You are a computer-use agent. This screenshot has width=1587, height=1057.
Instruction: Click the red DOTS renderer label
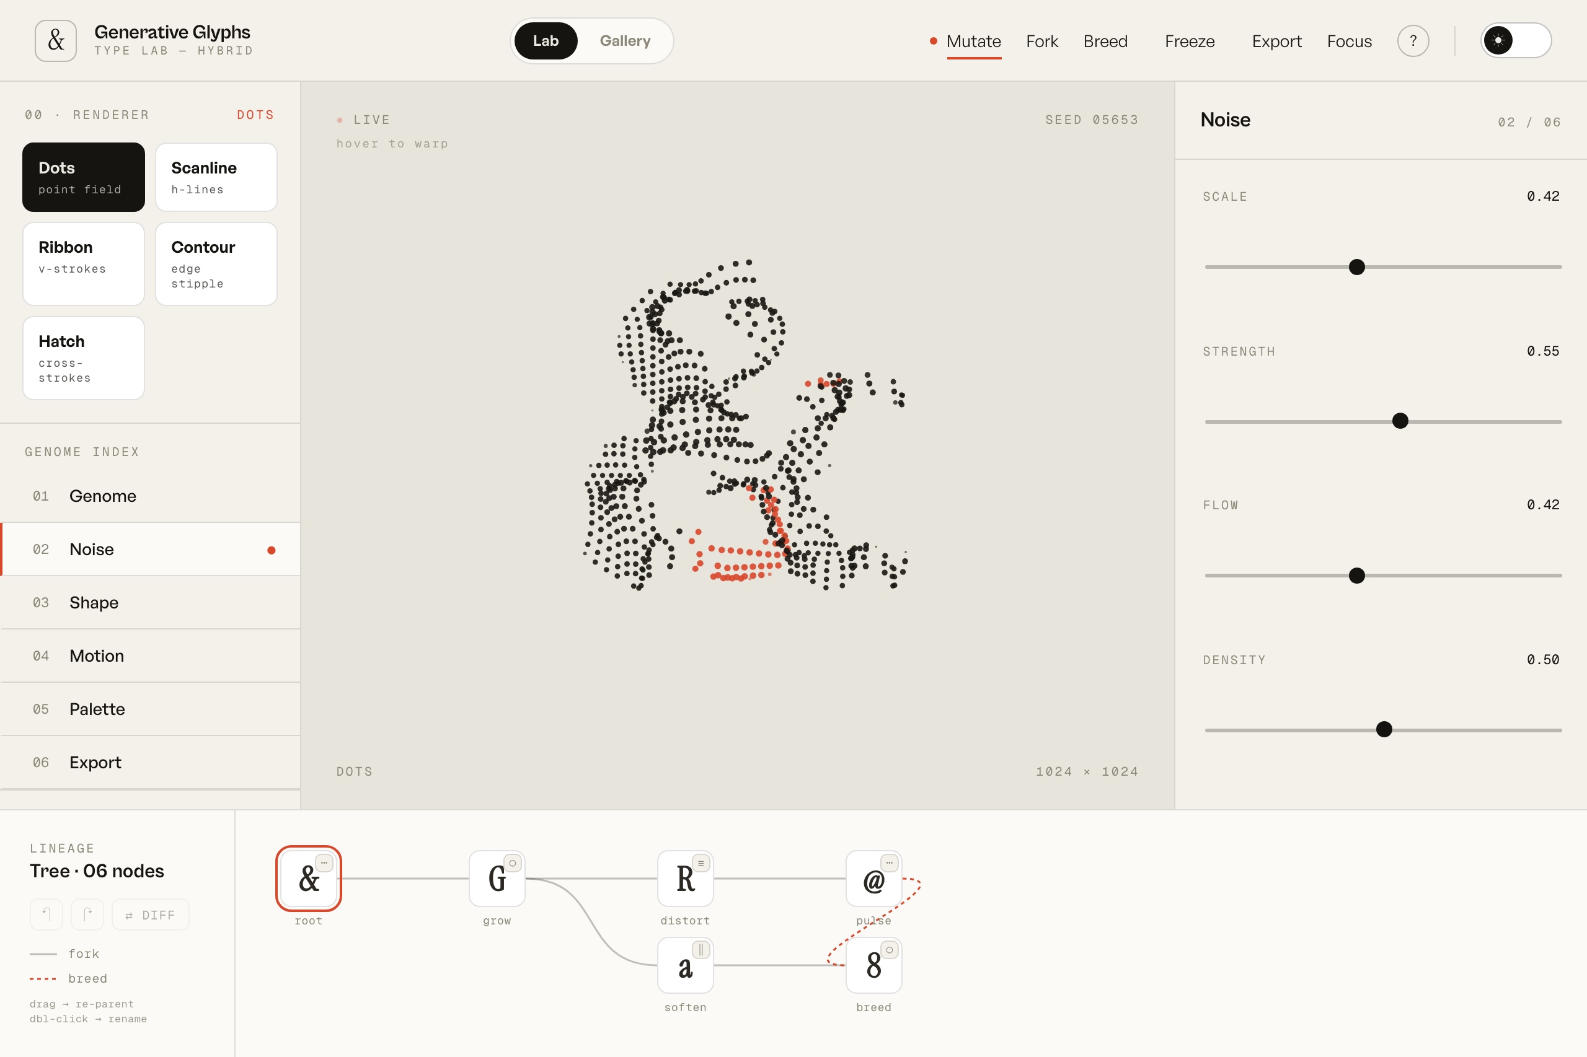[255, 115]
